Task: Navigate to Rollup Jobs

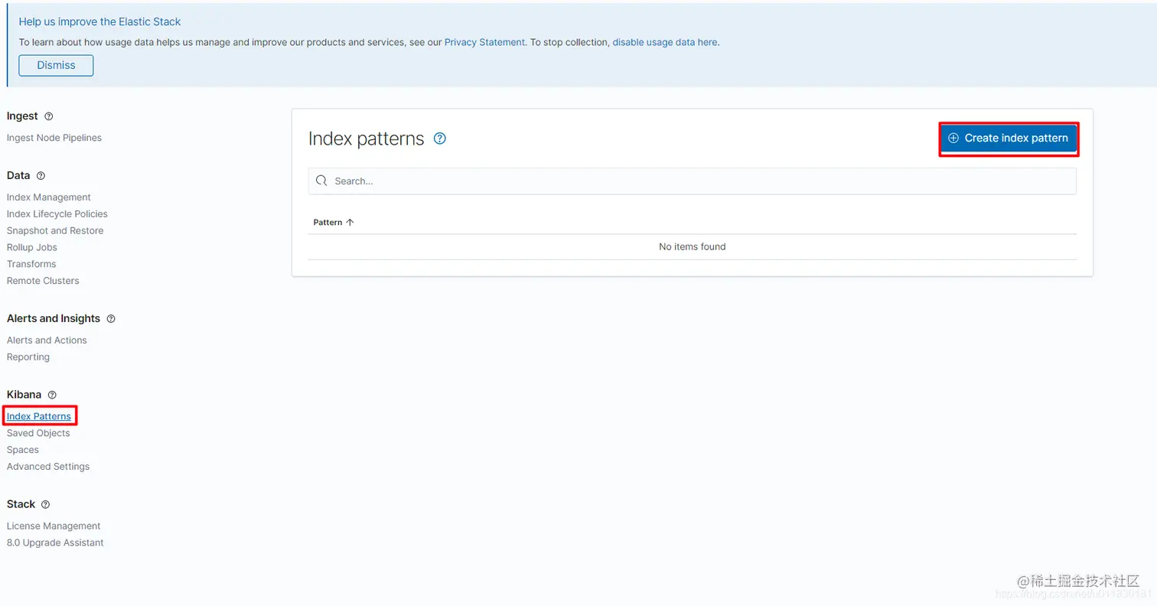Action: coord(32,247)
